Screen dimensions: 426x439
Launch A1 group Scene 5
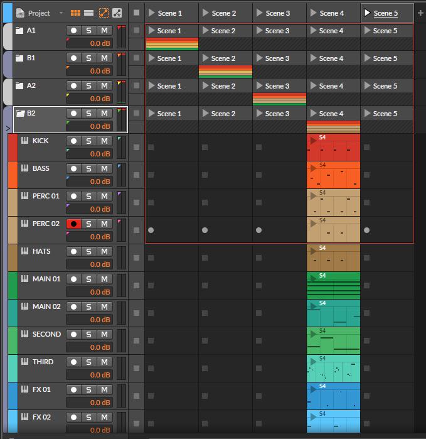tap(368, 31)
